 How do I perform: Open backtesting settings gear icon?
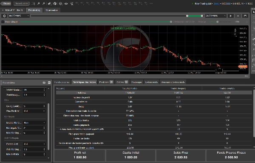point(4,16)
